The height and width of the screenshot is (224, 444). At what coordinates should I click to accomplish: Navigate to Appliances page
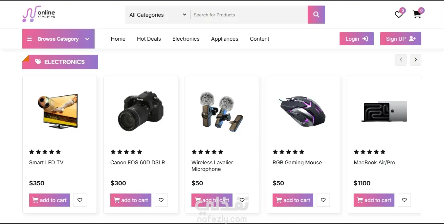point(225,39)
